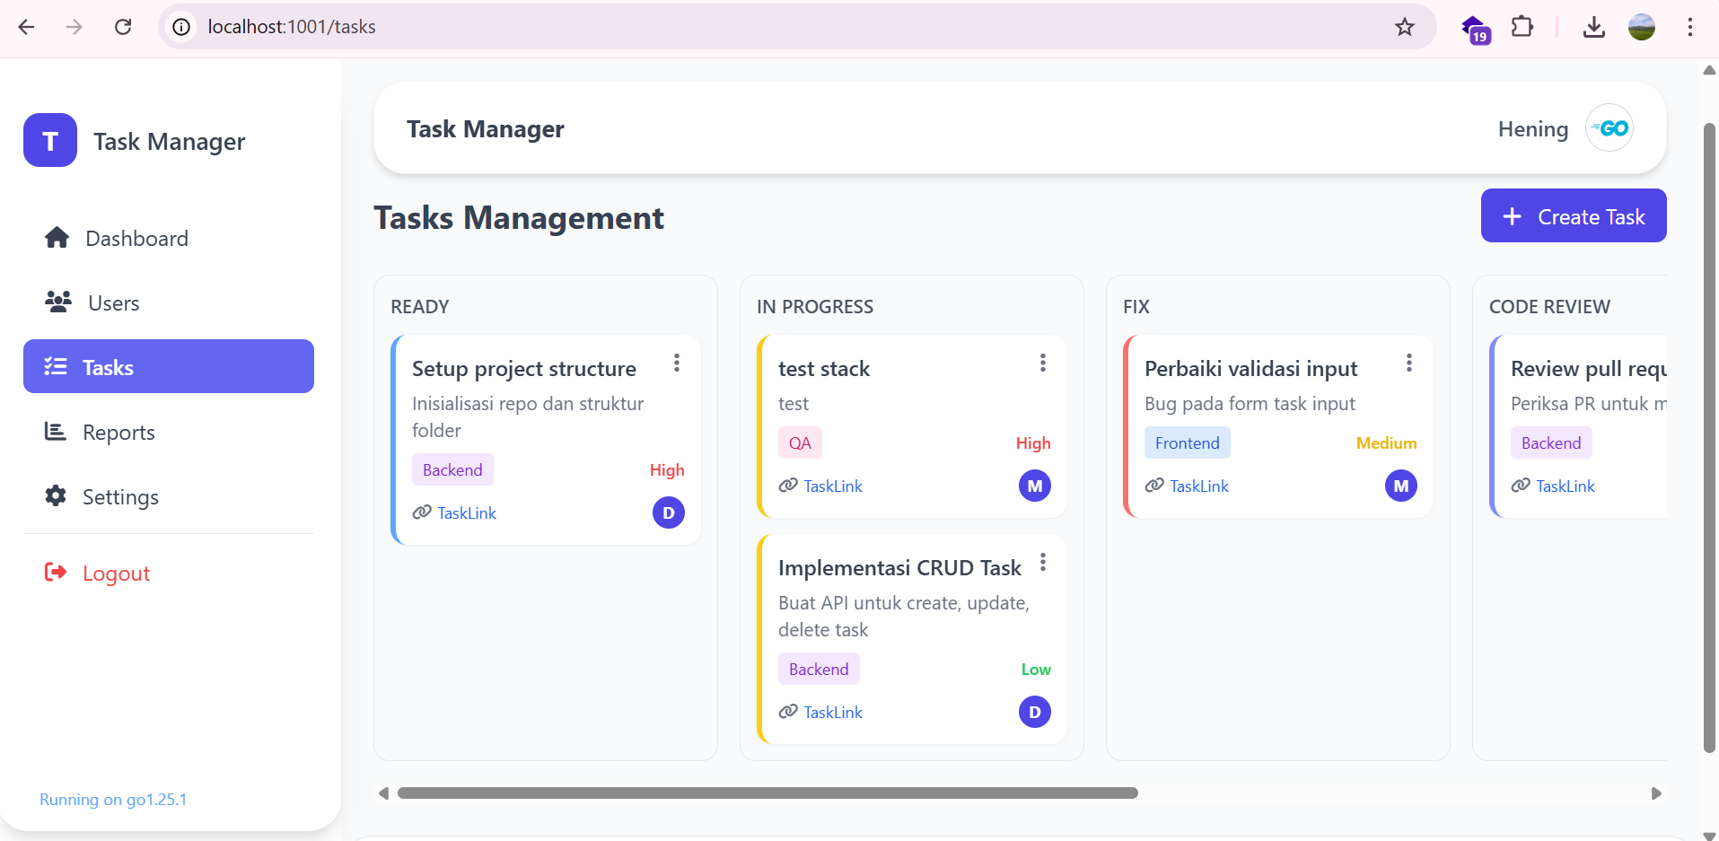Screen dimensions: 1719x841
Task: Open TaskLink on Review pull request card
Action: tap(1565, 486)
